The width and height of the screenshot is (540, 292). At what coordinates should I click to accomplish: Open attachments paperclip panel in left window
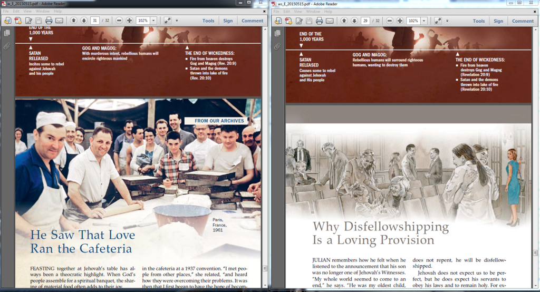[x=7, y=46]
